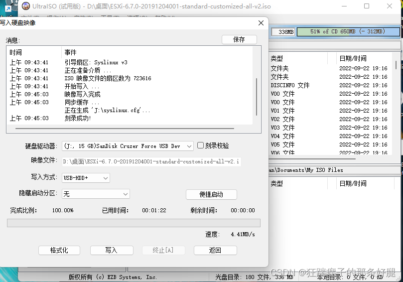Select the V03 文件 row
403x282 pixels.
(329, 128)
